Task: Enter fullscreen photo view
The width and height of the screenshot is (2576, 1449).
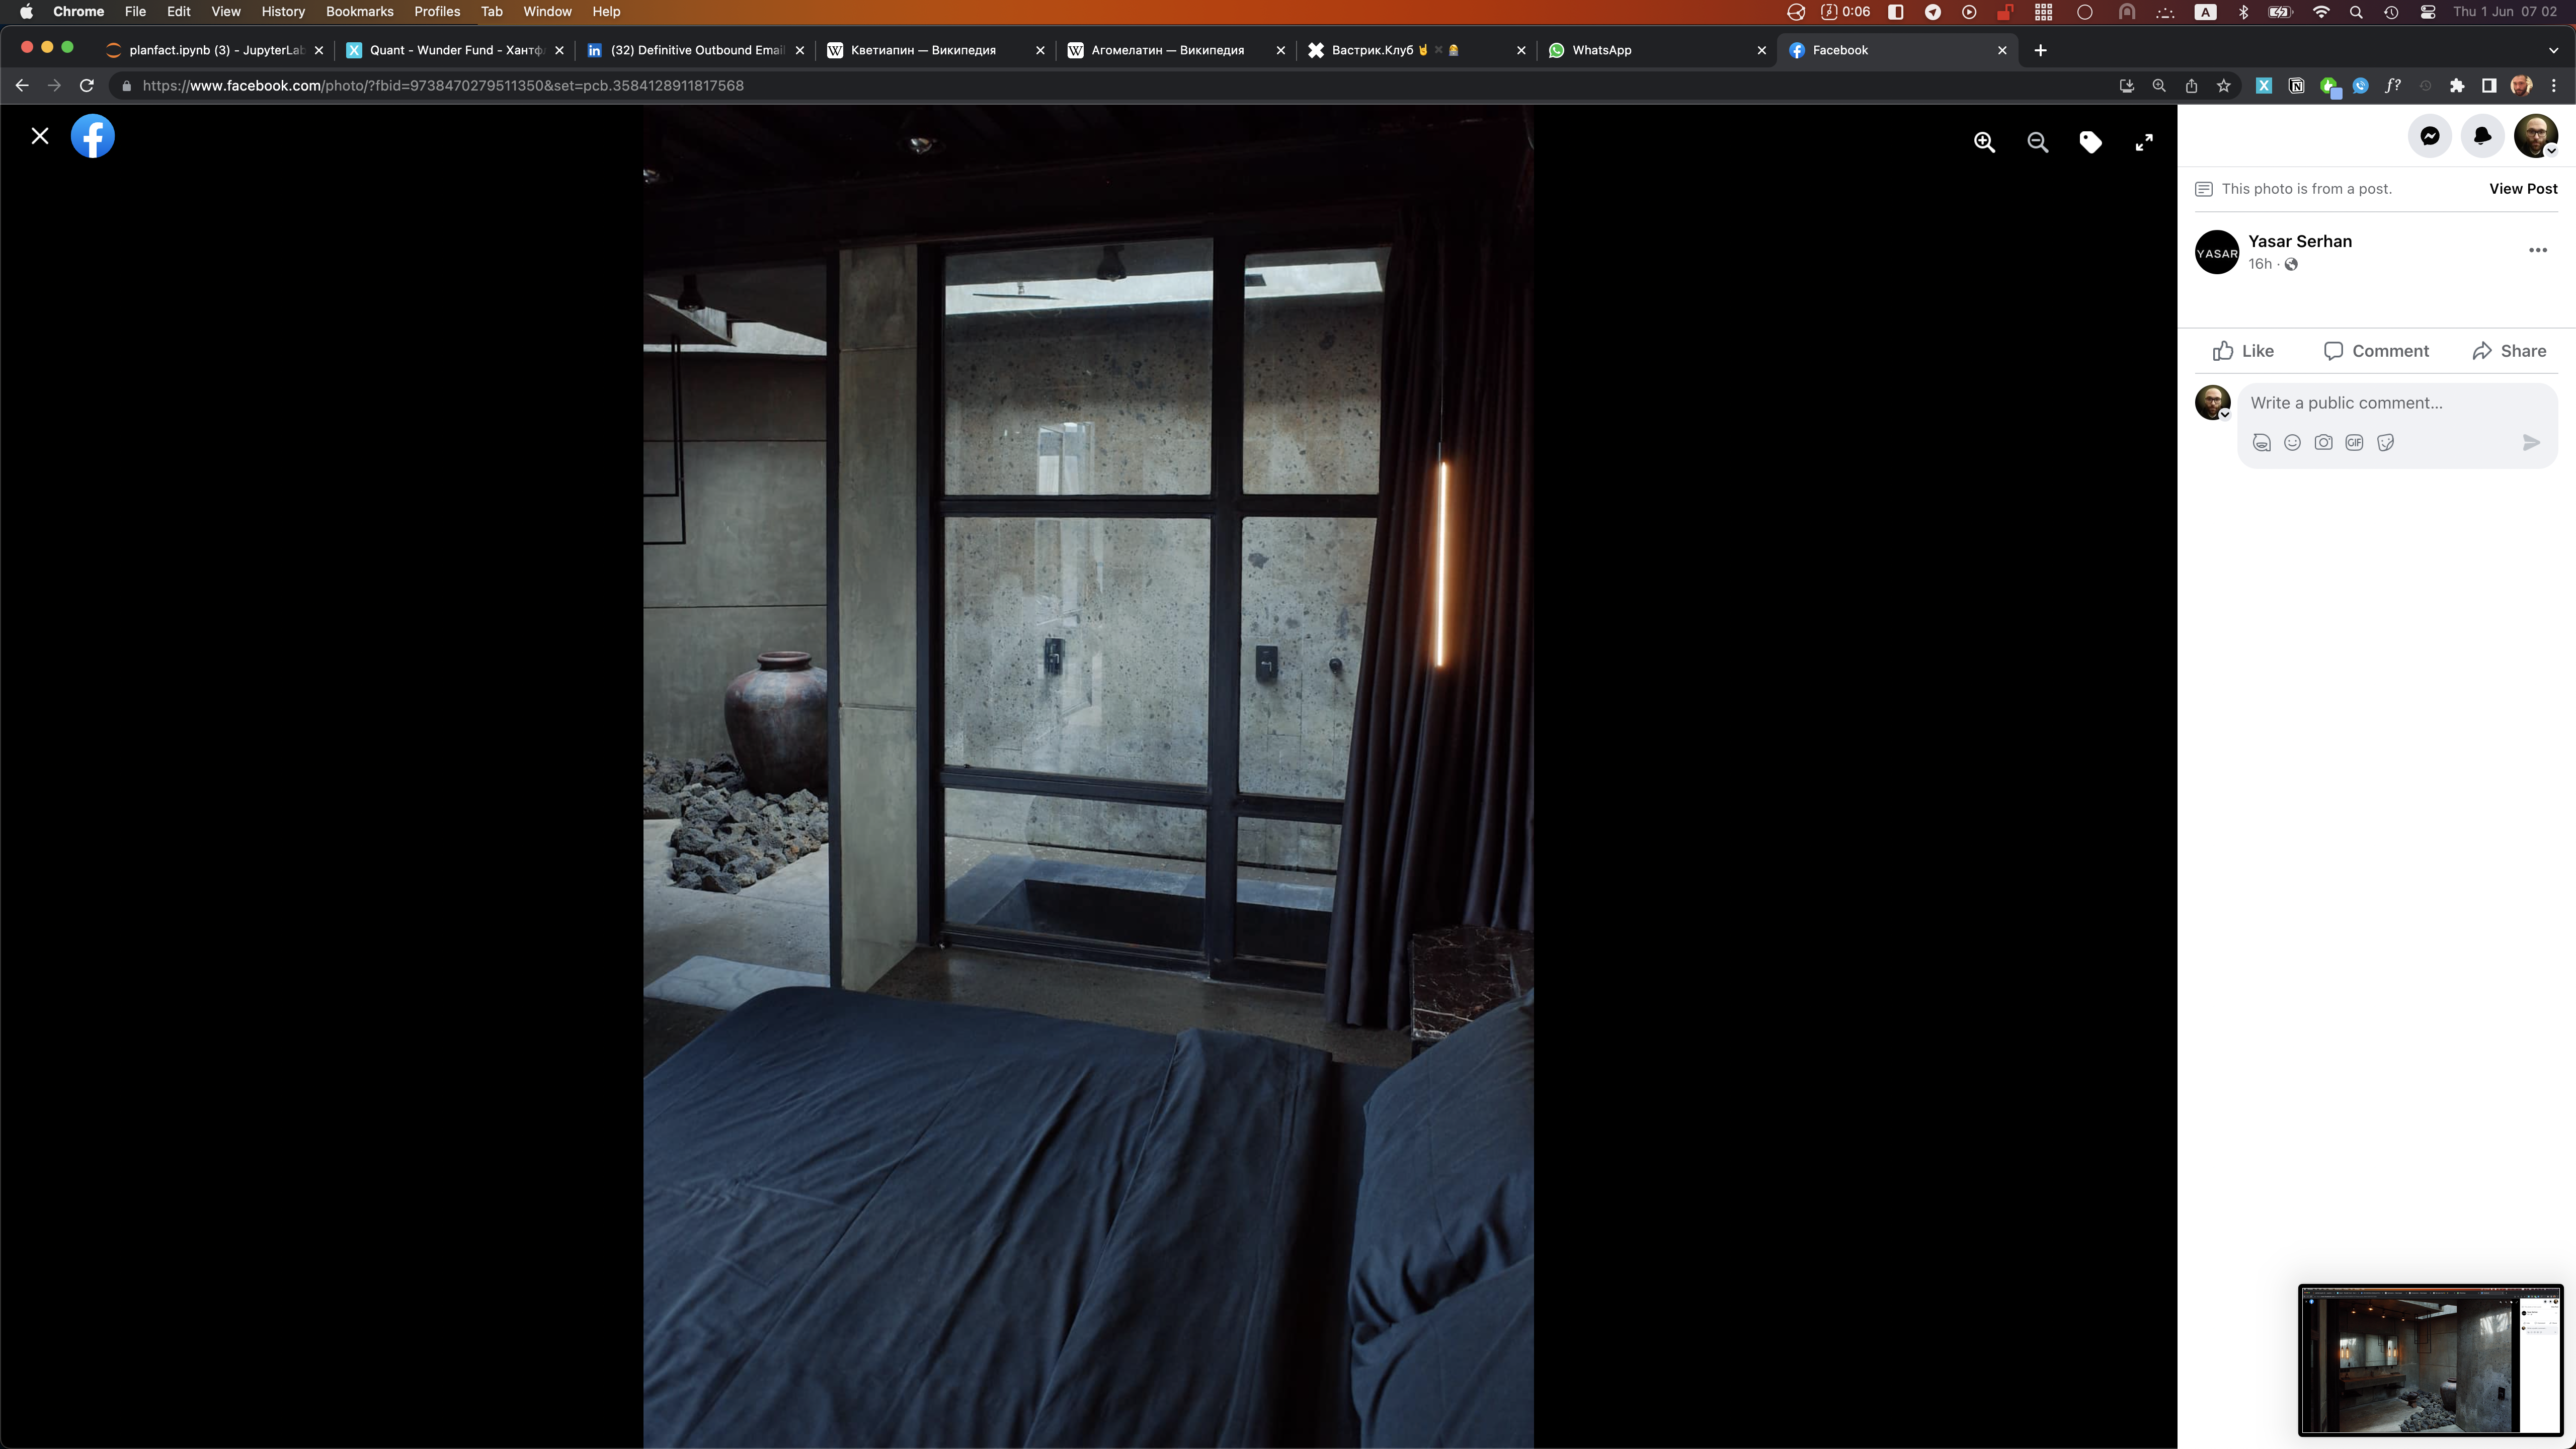Action: [2143, 142]
